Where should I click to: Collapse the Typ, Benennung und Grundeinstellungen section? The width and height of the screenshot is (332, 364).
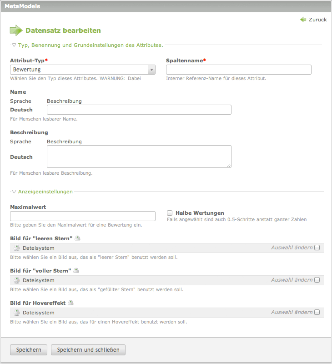pos(14,45)
